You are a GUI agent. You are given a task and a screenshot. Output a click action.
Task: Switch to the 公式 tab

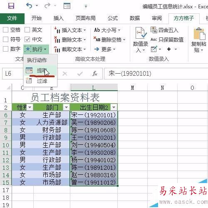tap(113, 18)
